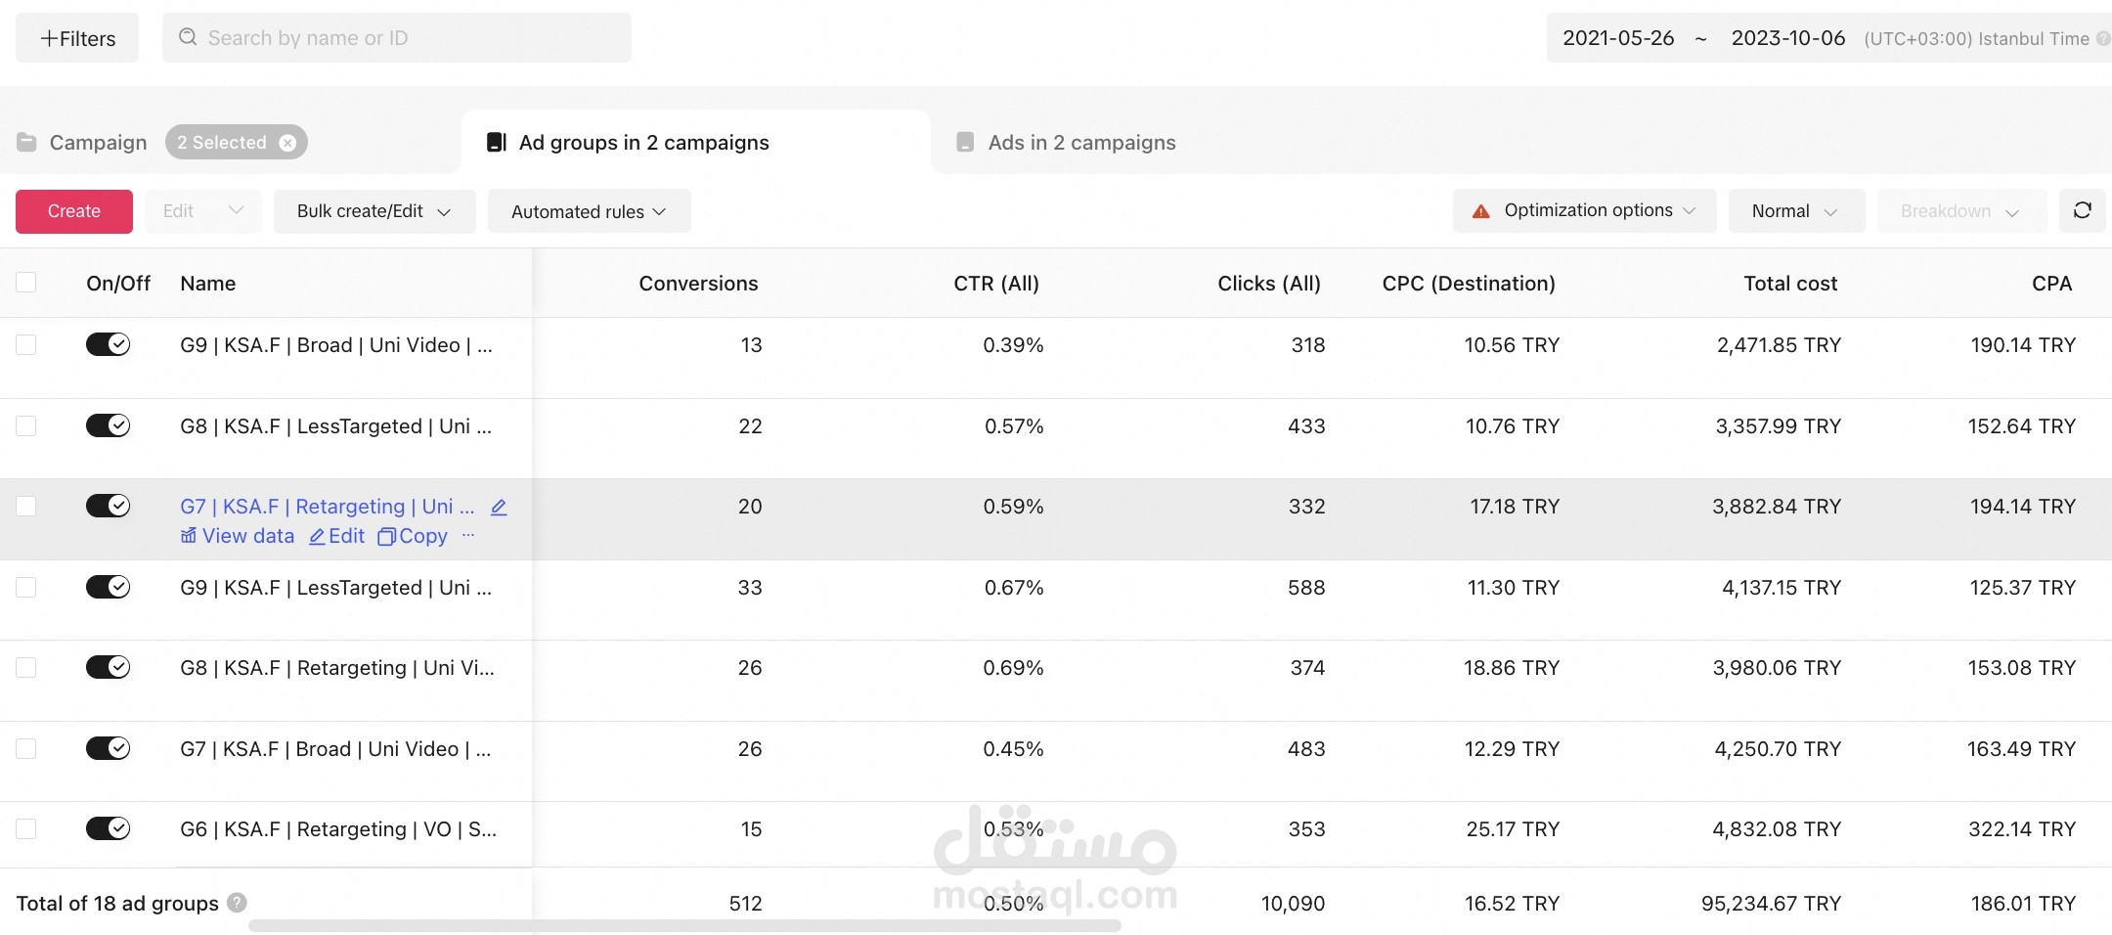Click G8 | KSA.F | LessTargeted ad group name

point(336,426)
